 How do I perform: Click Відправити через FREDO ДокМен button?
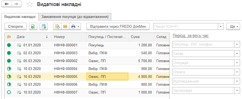pyautogui.click(x=118, y=27)
